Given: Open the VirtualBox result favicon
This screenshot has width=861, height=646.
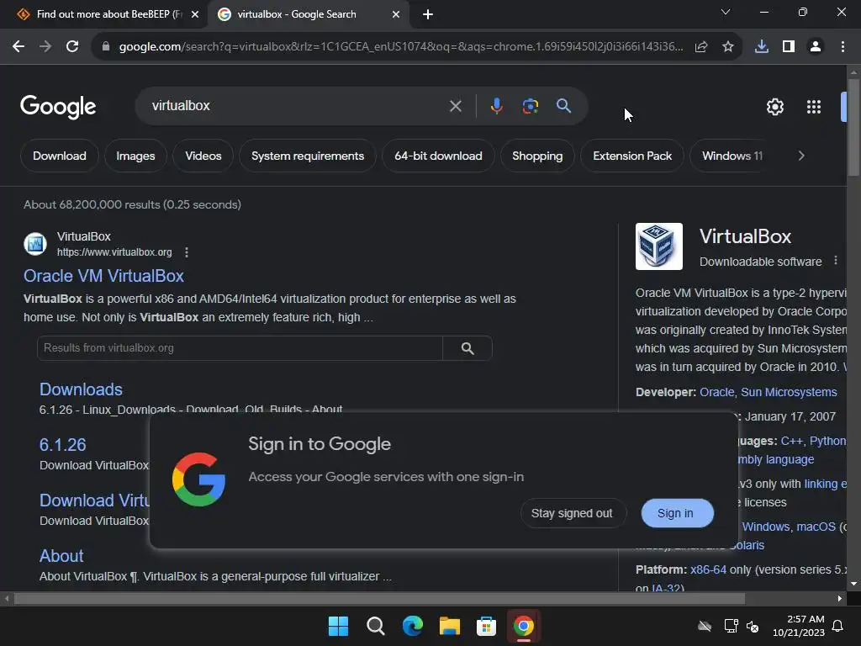Looking at the screenshot, I should 35,243.
